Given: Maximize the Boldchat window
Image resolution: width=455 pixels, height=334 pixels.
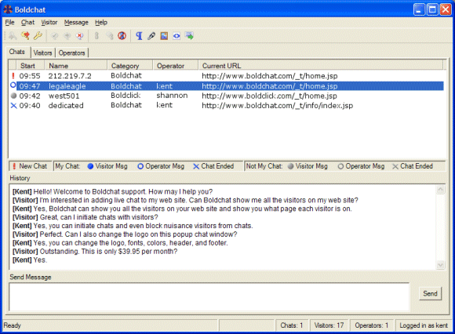Looking at the screenshot, I should (432, 9).
